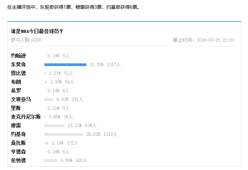Select the 恩比德 poll option name
This screenshot has height=170, width=248.
point(18,73)
